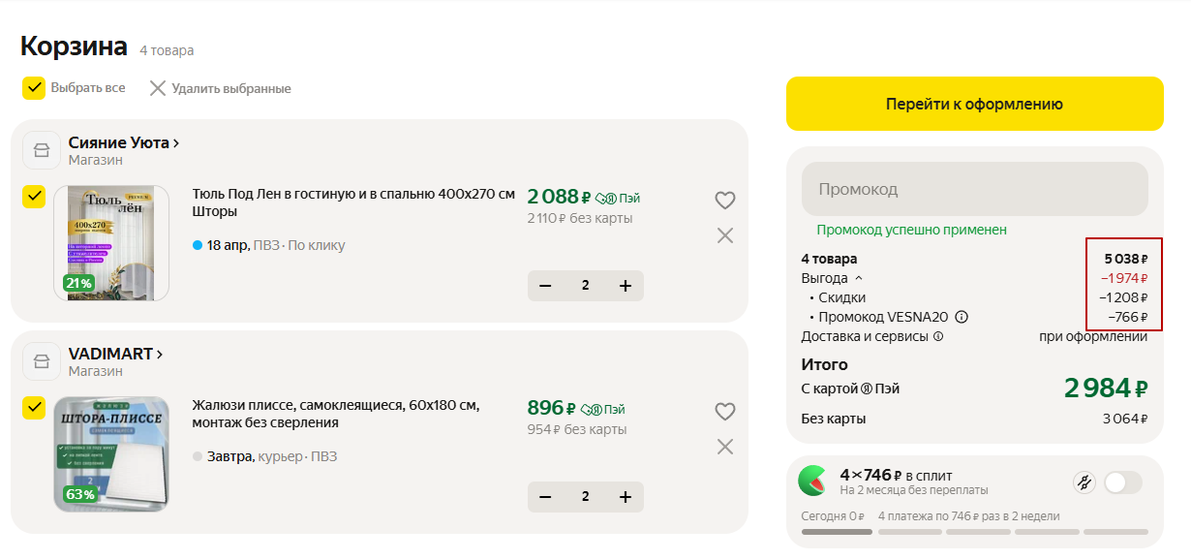Open the VADIMART store page chevron
The width and height of the screenshot is (1191, 560).
[159, 354]
